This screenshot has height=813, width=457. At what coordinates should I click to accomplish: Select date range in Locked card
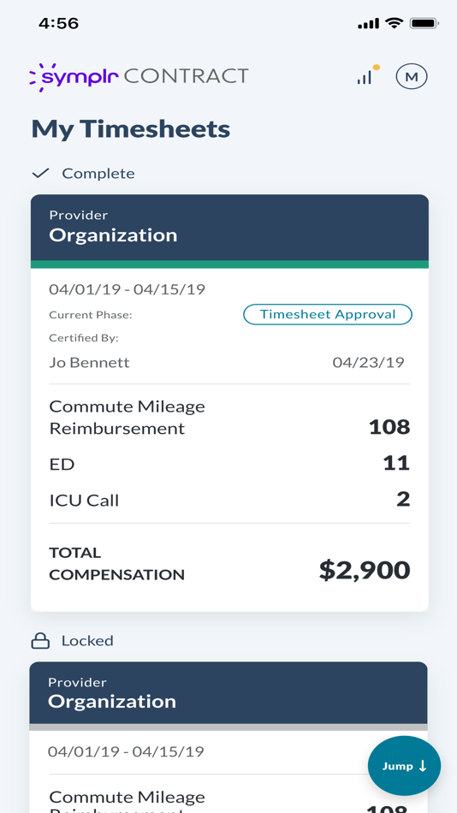tap(126, 751)
